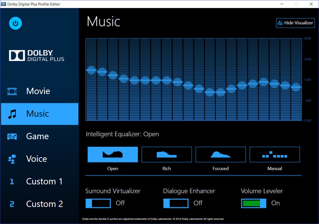Close the Dolby Profile Editor window
This screenshot has width=319, height=224.
(311, 4)
